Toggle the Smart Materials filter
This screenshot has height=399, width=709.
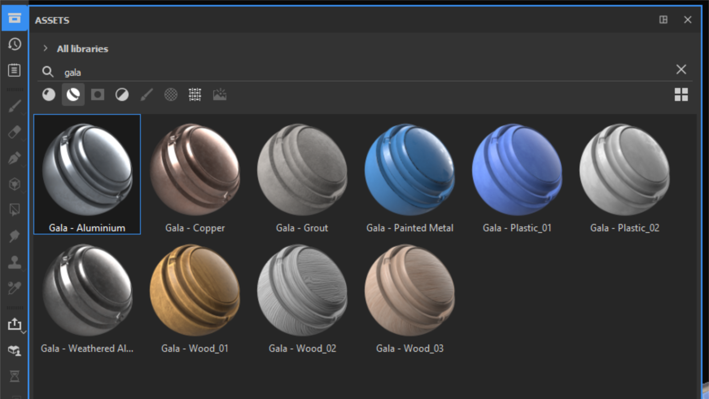[73, 95]
